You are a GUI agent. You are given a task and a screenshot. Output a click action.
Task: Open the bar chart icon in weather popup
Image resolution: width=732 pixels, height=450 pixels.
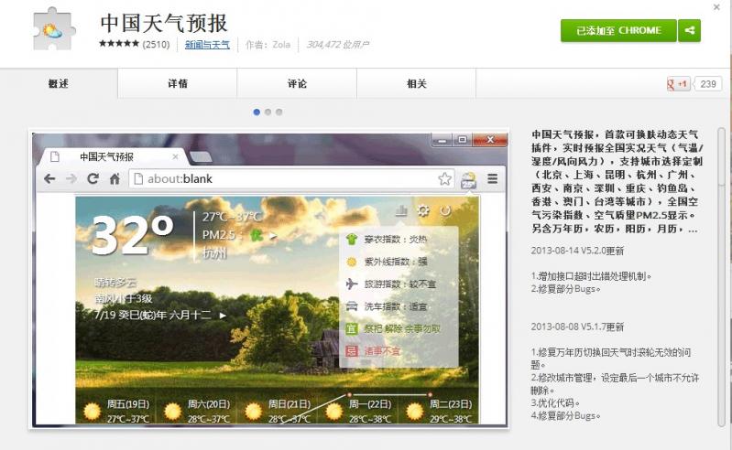400,211
